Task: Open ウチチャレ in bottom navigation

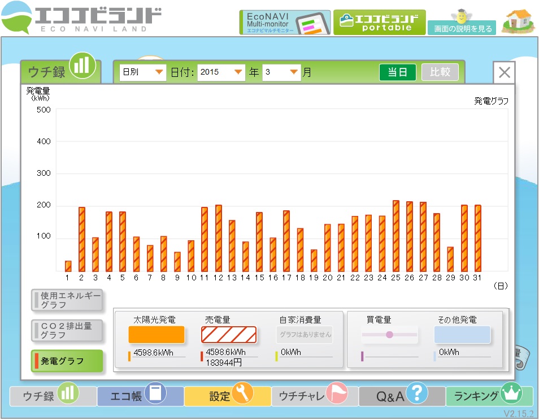Action: click(x=315, y=396)
